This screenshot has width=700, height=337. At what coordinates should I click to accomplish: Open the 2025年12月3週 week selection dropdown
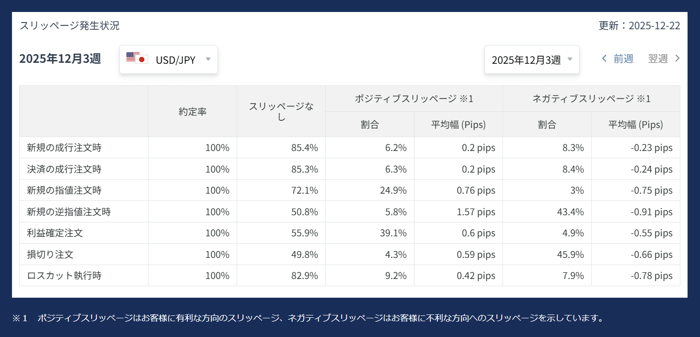532,59
